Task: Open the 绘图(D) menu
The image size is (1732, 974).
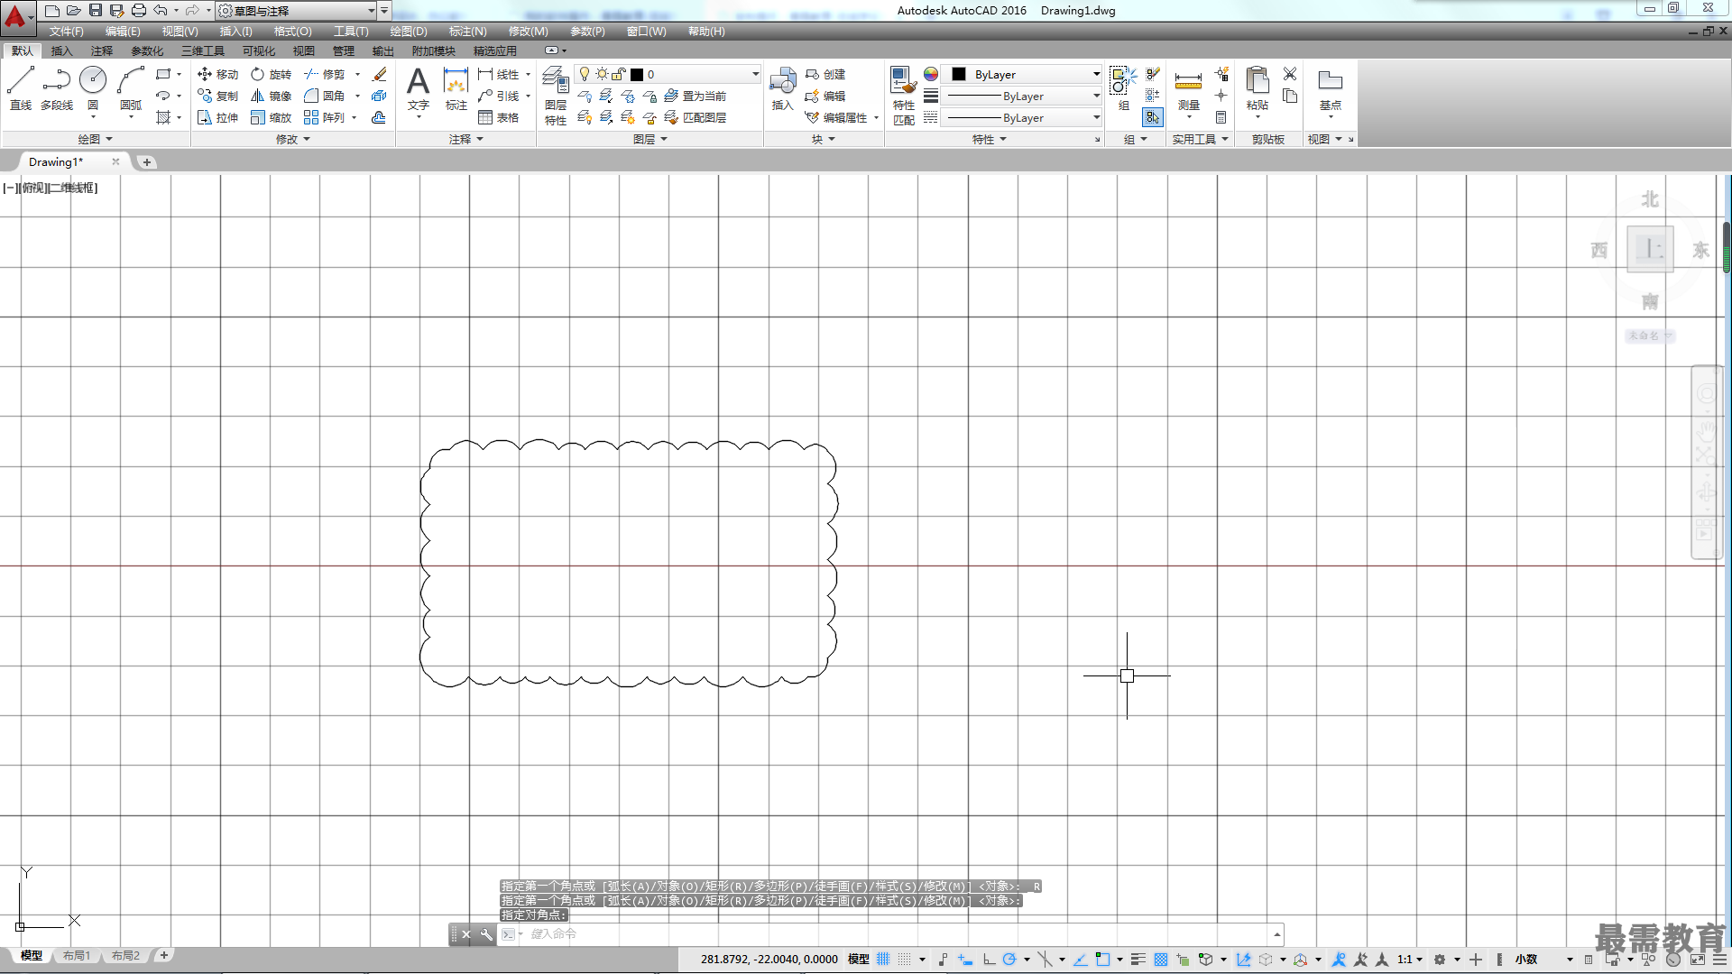Action: point(409,31)
